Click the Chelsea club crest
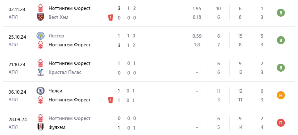 [x=40, y=91]
